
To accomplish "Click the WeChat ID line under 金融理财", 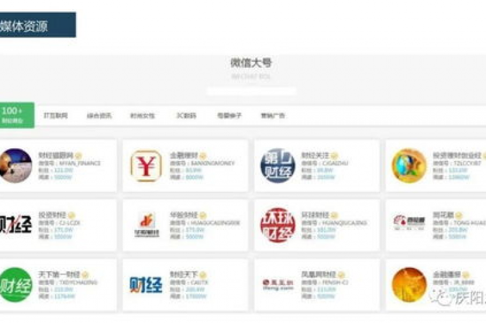I will click(202, 163).
